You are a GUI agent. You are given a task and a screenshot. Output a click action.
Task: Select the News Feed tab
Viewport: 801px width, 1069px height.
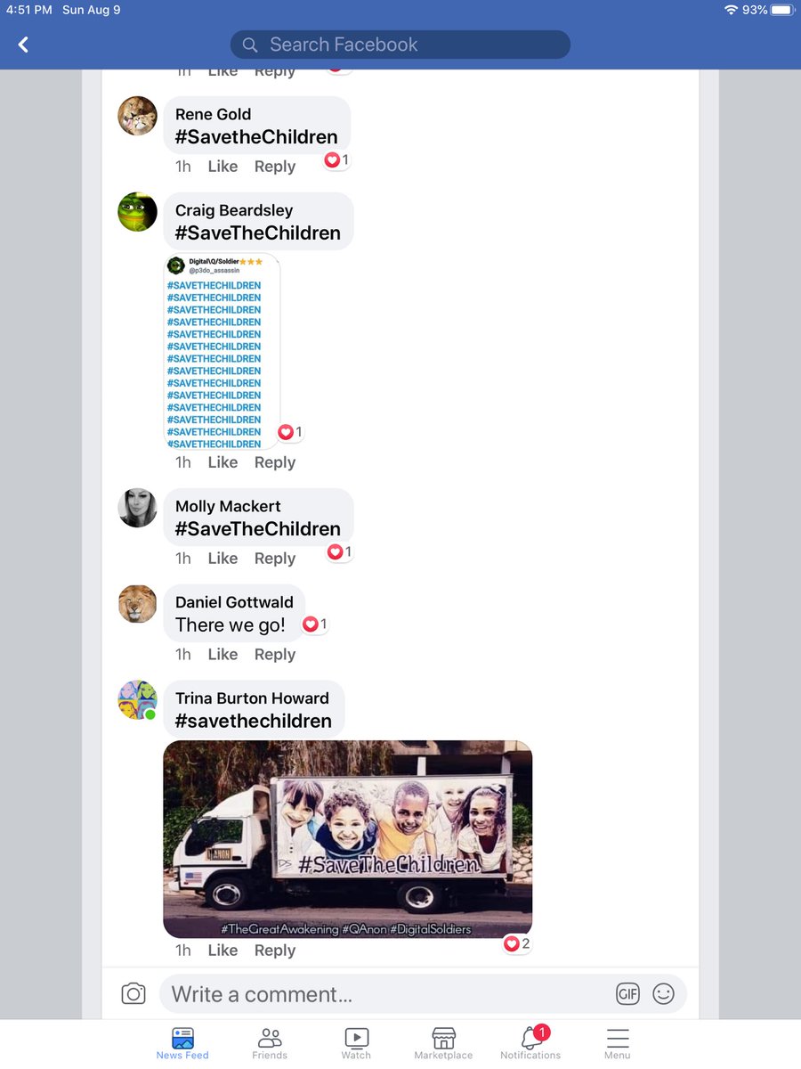182,1043
